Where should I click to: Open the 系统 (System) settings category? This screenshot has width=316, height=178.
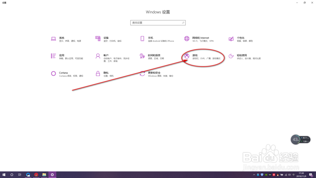click(x=66, y=39)
